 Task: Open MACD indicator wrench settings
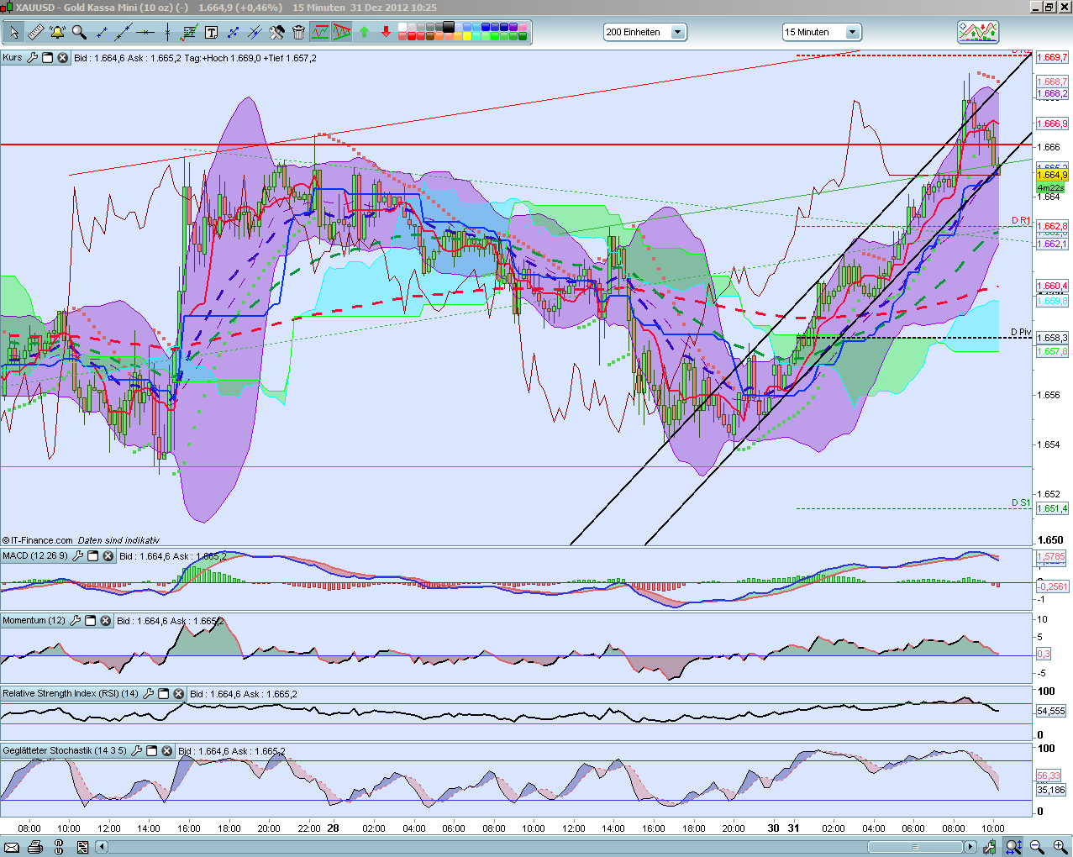click(x=78, y=555)
